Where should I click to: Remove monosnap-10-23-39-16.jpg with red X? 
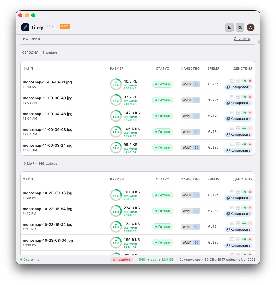click(x=250, y=192)
